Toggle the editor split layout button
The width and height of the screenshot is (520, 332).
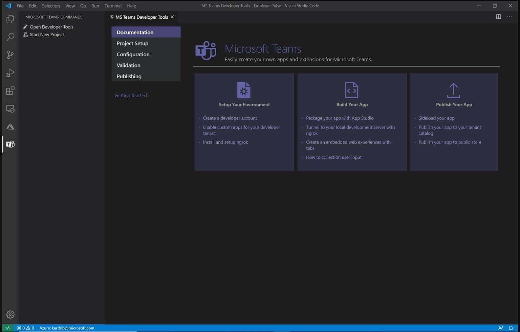(x=498, y=17)
